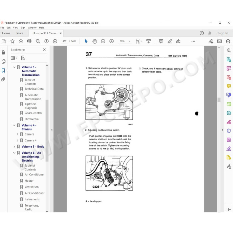Click the page number input field
Viewport: 233px width, 233px height.
click(x=65, y=41)
